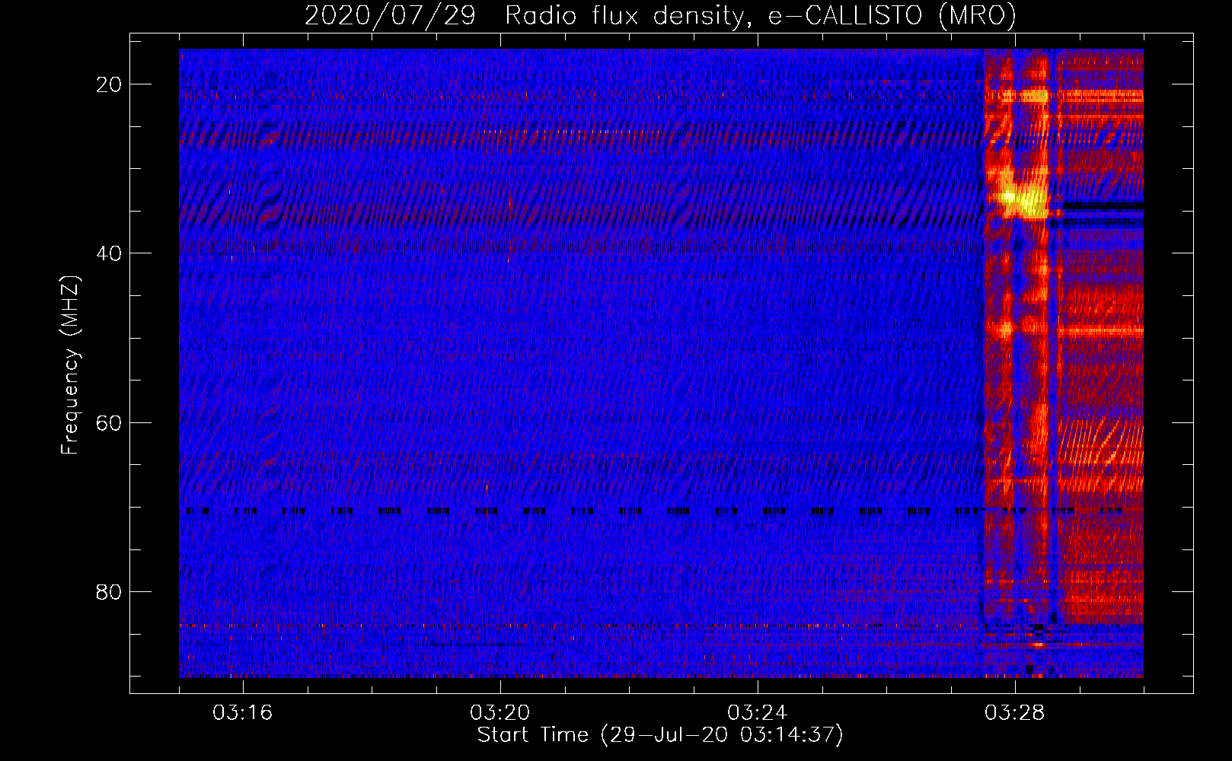Click the 03:16 time tick label
This screenshot has width=1232, height=761.
(x=243, y=713)
